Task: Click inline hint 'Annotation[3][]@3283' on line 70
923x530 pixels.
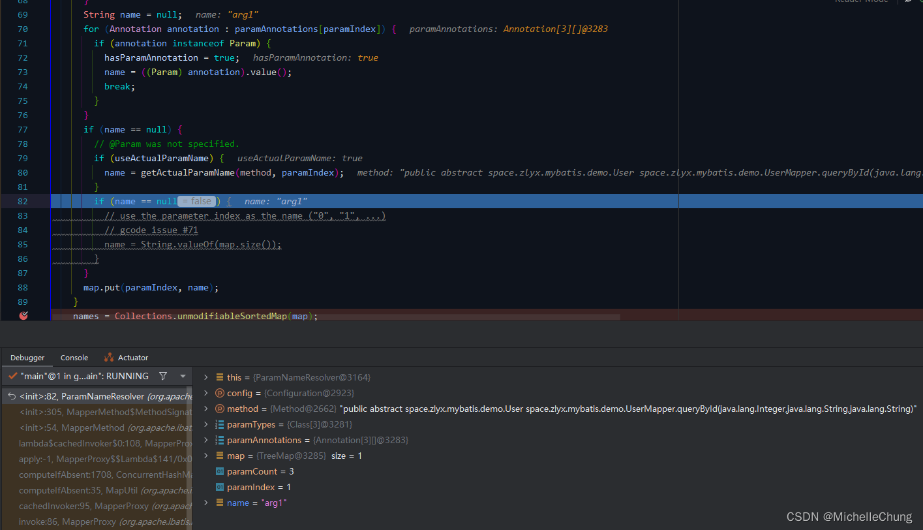Action: click(556, 29)
